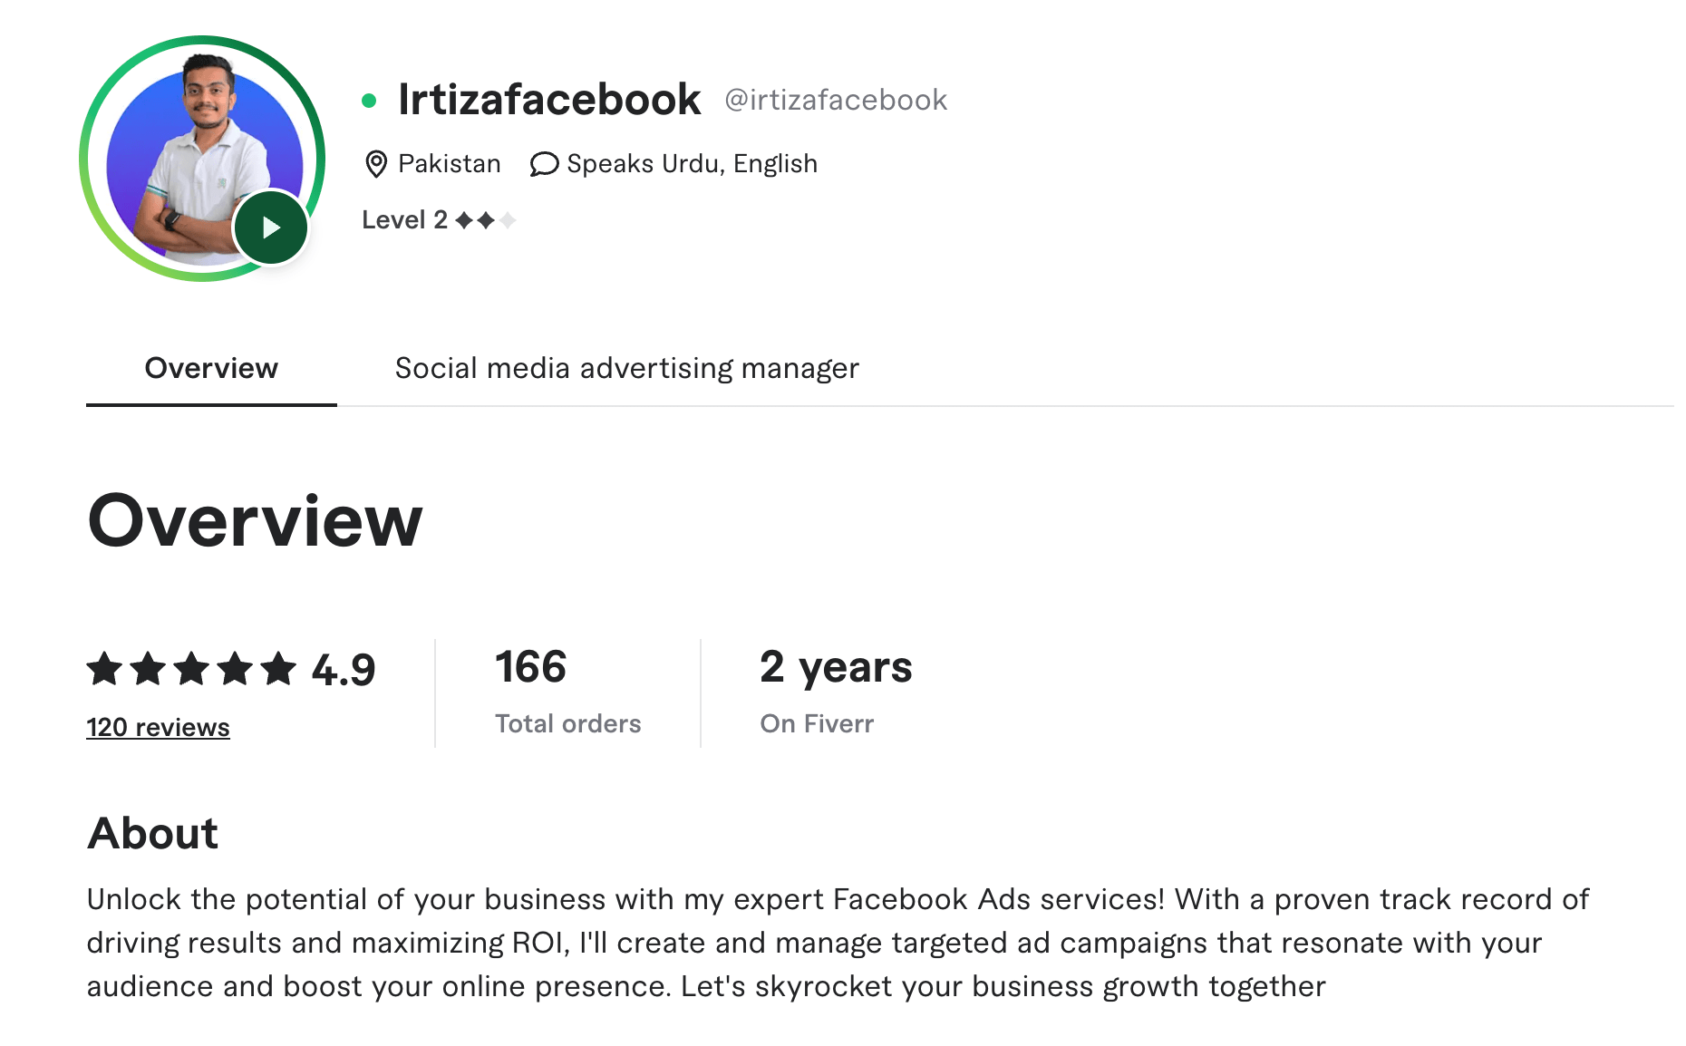The width and height of the screenshot is (1686, 1046).
Task: Open the Social media advertising manager tab
Action: pos(627,369)
